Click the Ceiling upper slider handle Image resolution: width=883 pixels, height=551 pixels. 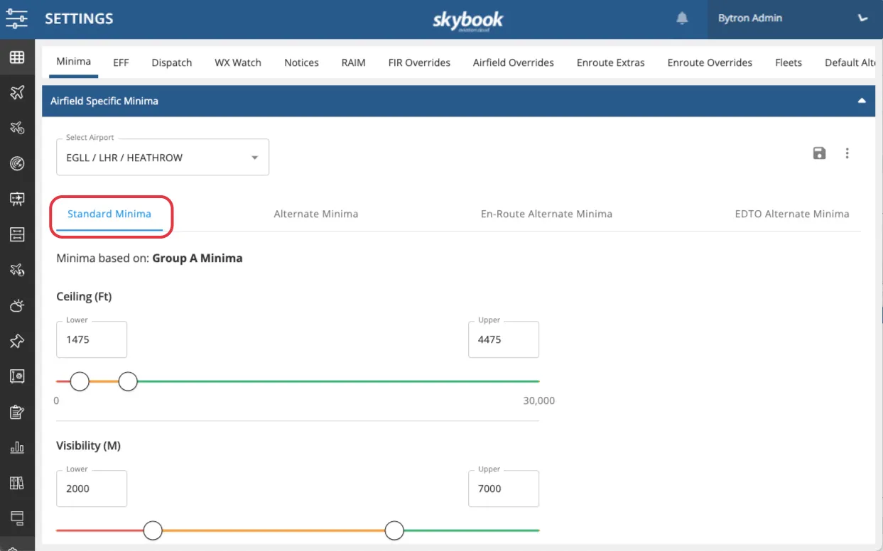click(x=128, y=381)
